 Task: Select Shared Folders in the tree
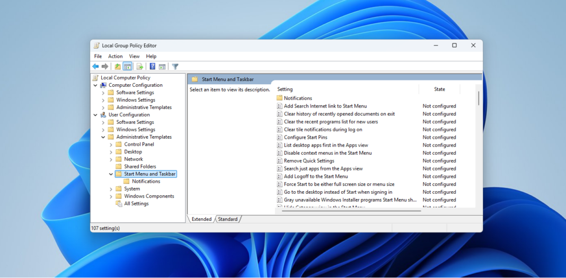140,167
